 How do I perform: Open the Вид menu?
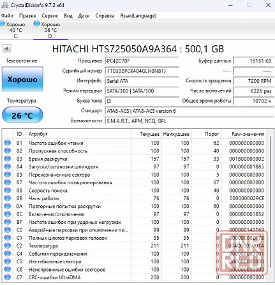click(68, 16)
